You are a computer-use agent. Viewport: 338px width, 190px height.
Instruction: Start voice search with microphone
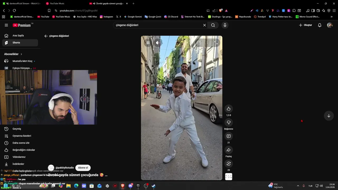pos(225,25)
